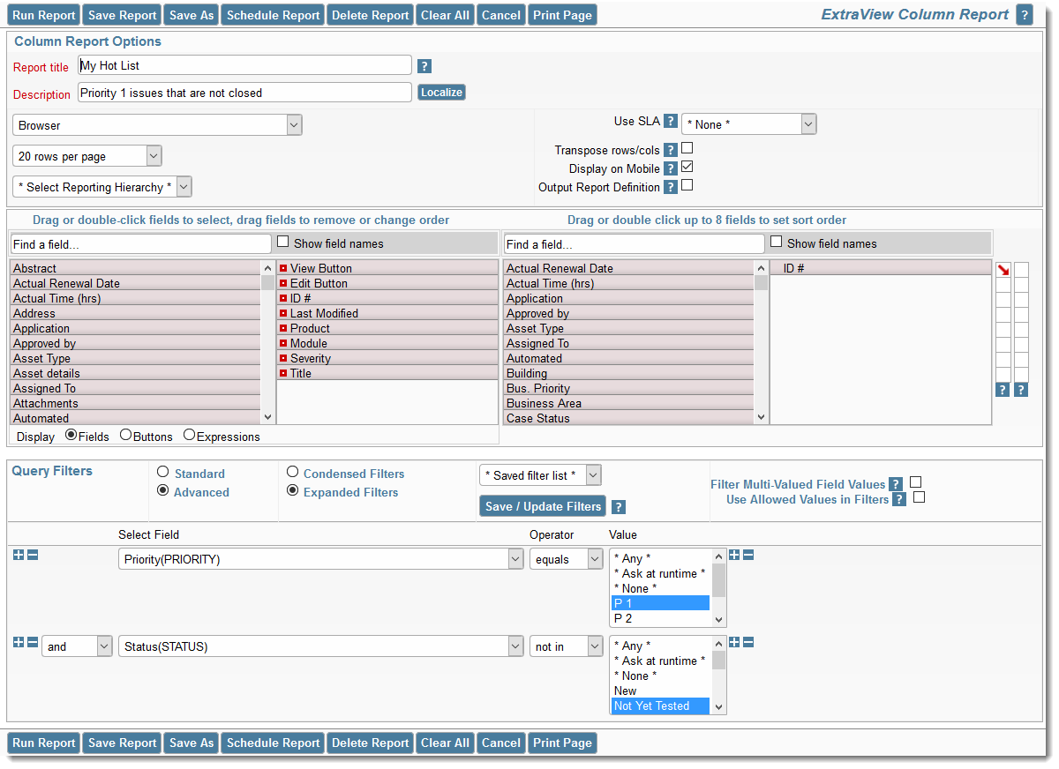The height and width of the screenshot is (769, 1059).
Task: Select P 1 in the Priority value list
Action: 660,603
